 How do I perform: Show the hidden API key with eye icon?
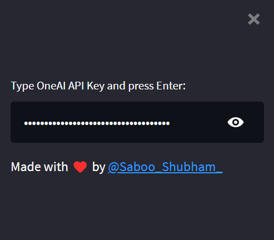point(236,122)
